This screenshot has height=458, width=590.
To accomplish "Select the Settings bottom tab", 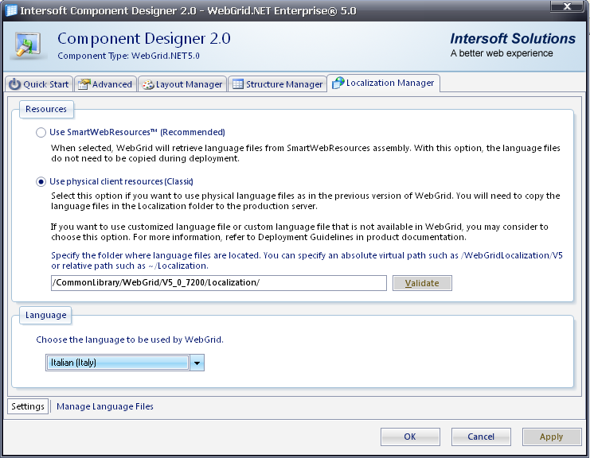I will tap(28, 406).
